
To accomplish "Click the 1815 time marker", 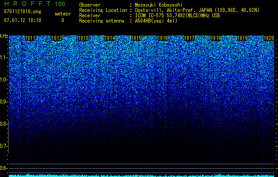I will point(136,38).
